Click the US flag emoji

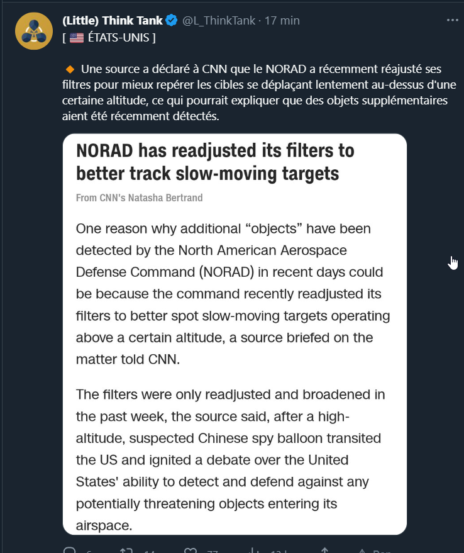77,37
